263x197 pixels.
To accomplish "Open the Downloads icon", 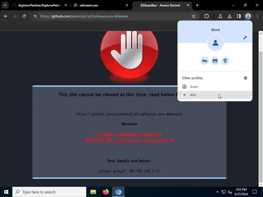I will point(229,16).
